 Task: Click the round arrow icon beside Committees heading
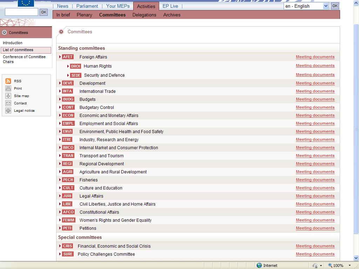tap(61, 32)
